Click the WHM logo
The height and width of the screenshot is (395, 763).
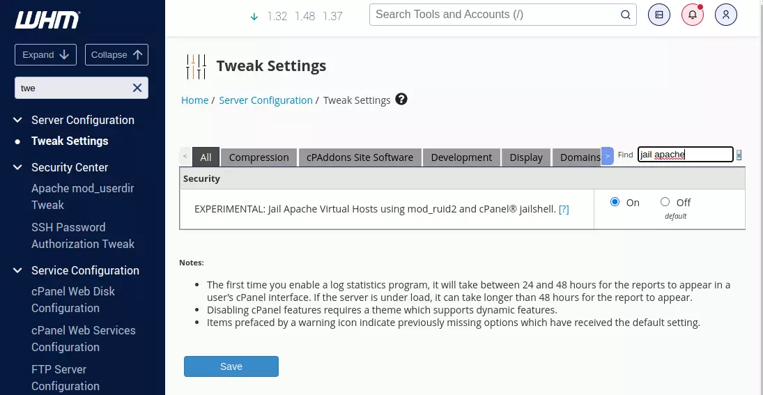[47, 20]
